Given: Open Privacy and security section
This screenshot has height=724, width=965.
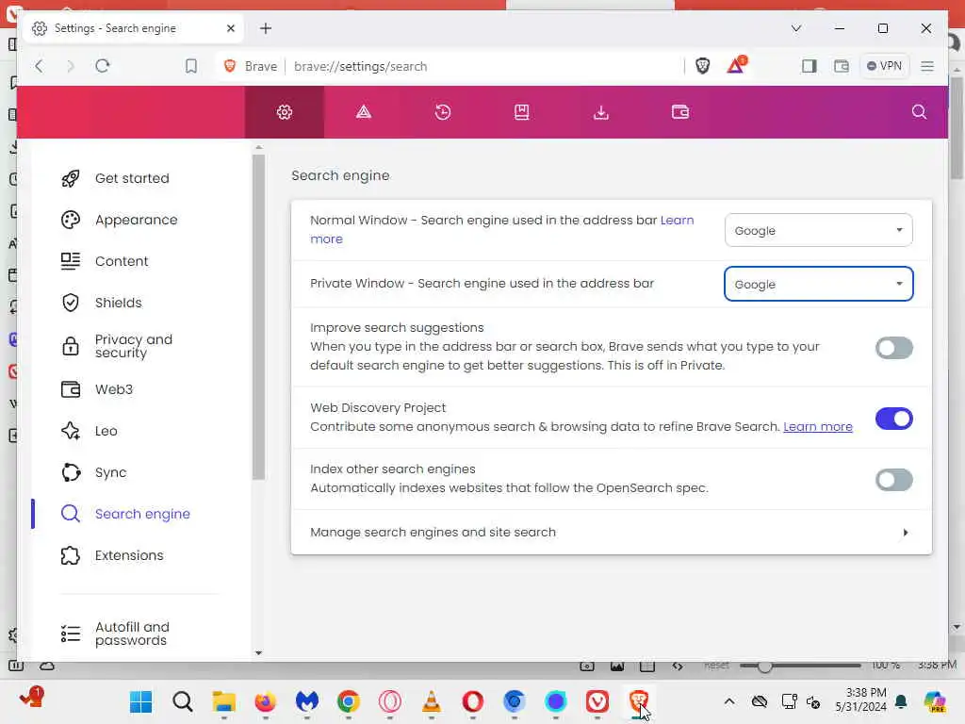Looking at the screenshot, I should pyautogui.click(x=133, y=346).
